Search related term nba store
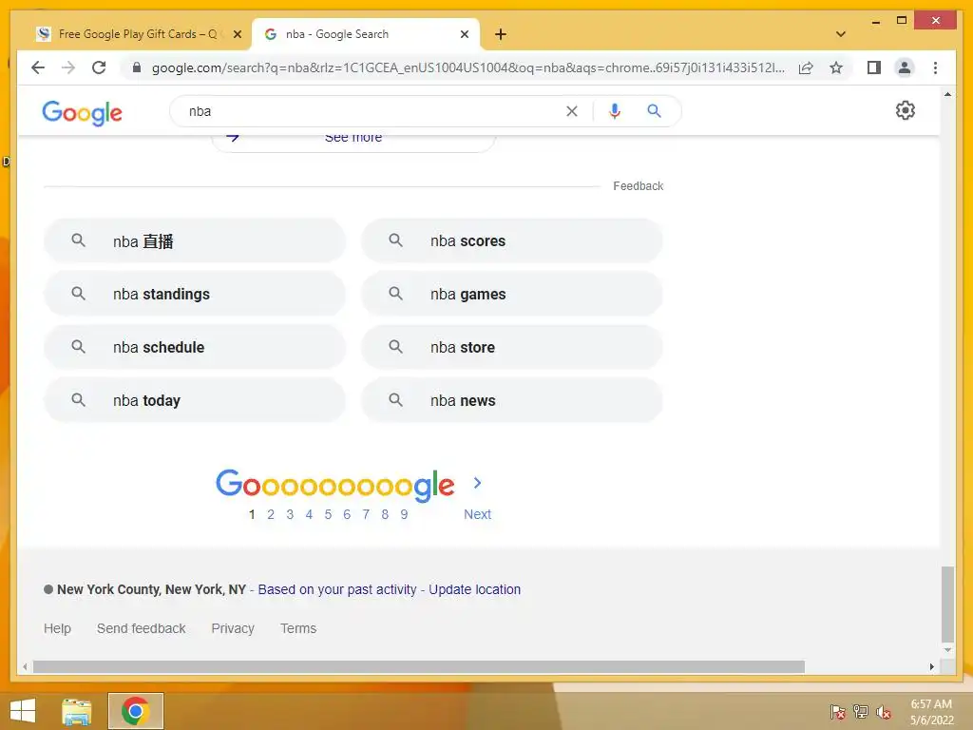This screenshot has height=730, width=973. (x=512, y=348)
